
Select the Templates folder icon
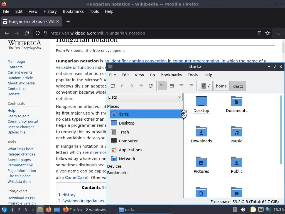point(201,192)
